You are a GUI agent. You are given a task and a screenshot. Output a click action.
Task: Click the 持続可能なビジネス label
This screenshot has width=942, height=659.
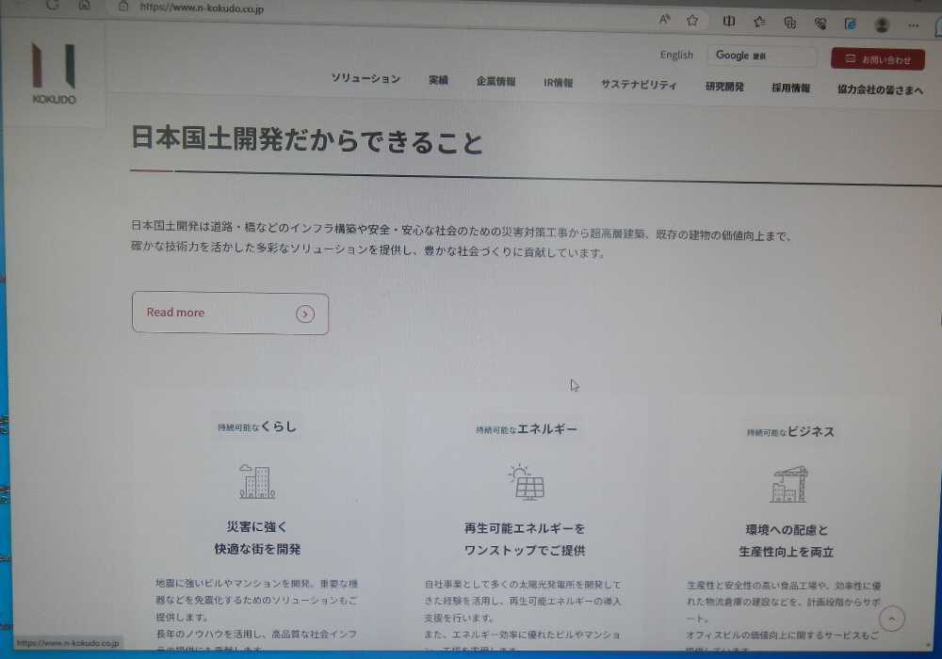(790, 431)
